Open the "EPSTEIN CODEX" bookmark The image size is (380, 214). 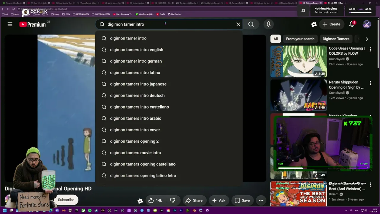[81, 14]
